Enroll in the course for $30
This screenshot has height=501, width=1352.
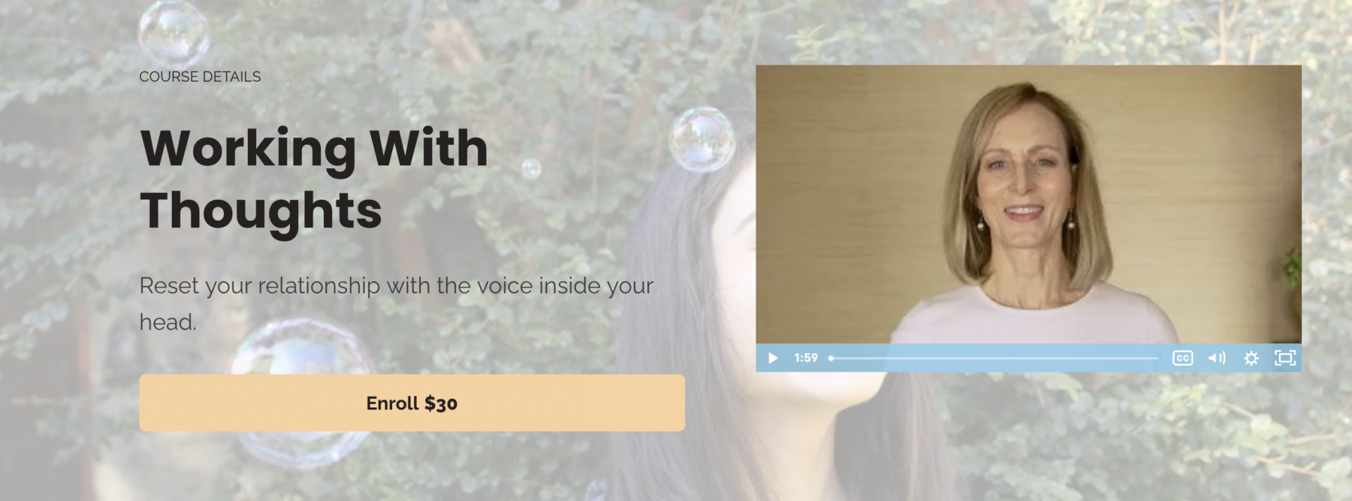pyautogui.click(x=412, y=402)
